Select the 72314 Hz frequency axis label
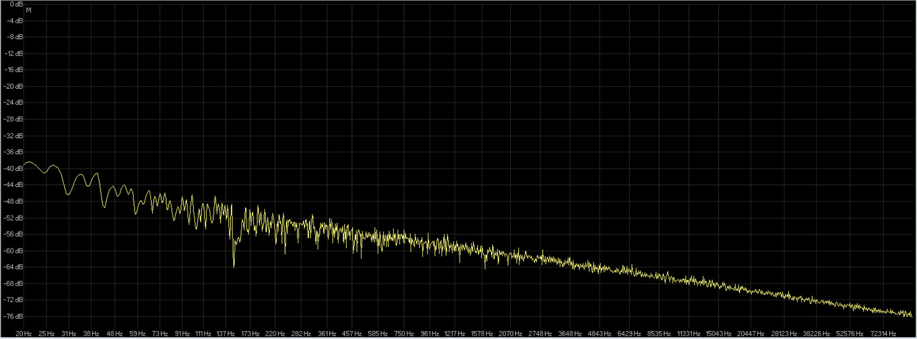917x339 pixels. pos(883,334)
